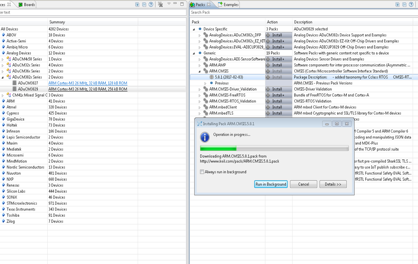Expand all in the Packs panel toolbar
Screen dimensions: 418x264
pyautogui.click(x=397, y=5)
